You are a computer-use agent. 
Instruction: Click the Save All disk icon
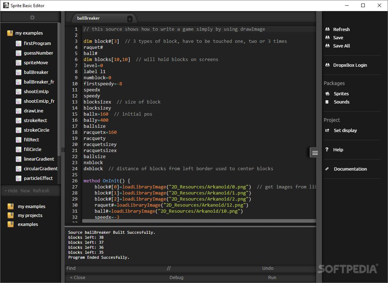click(x=327, y=46)
